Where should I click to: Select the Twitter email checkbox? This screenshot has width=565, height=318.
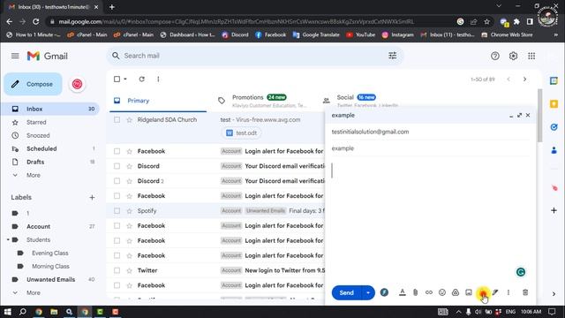tap(117, 270)
